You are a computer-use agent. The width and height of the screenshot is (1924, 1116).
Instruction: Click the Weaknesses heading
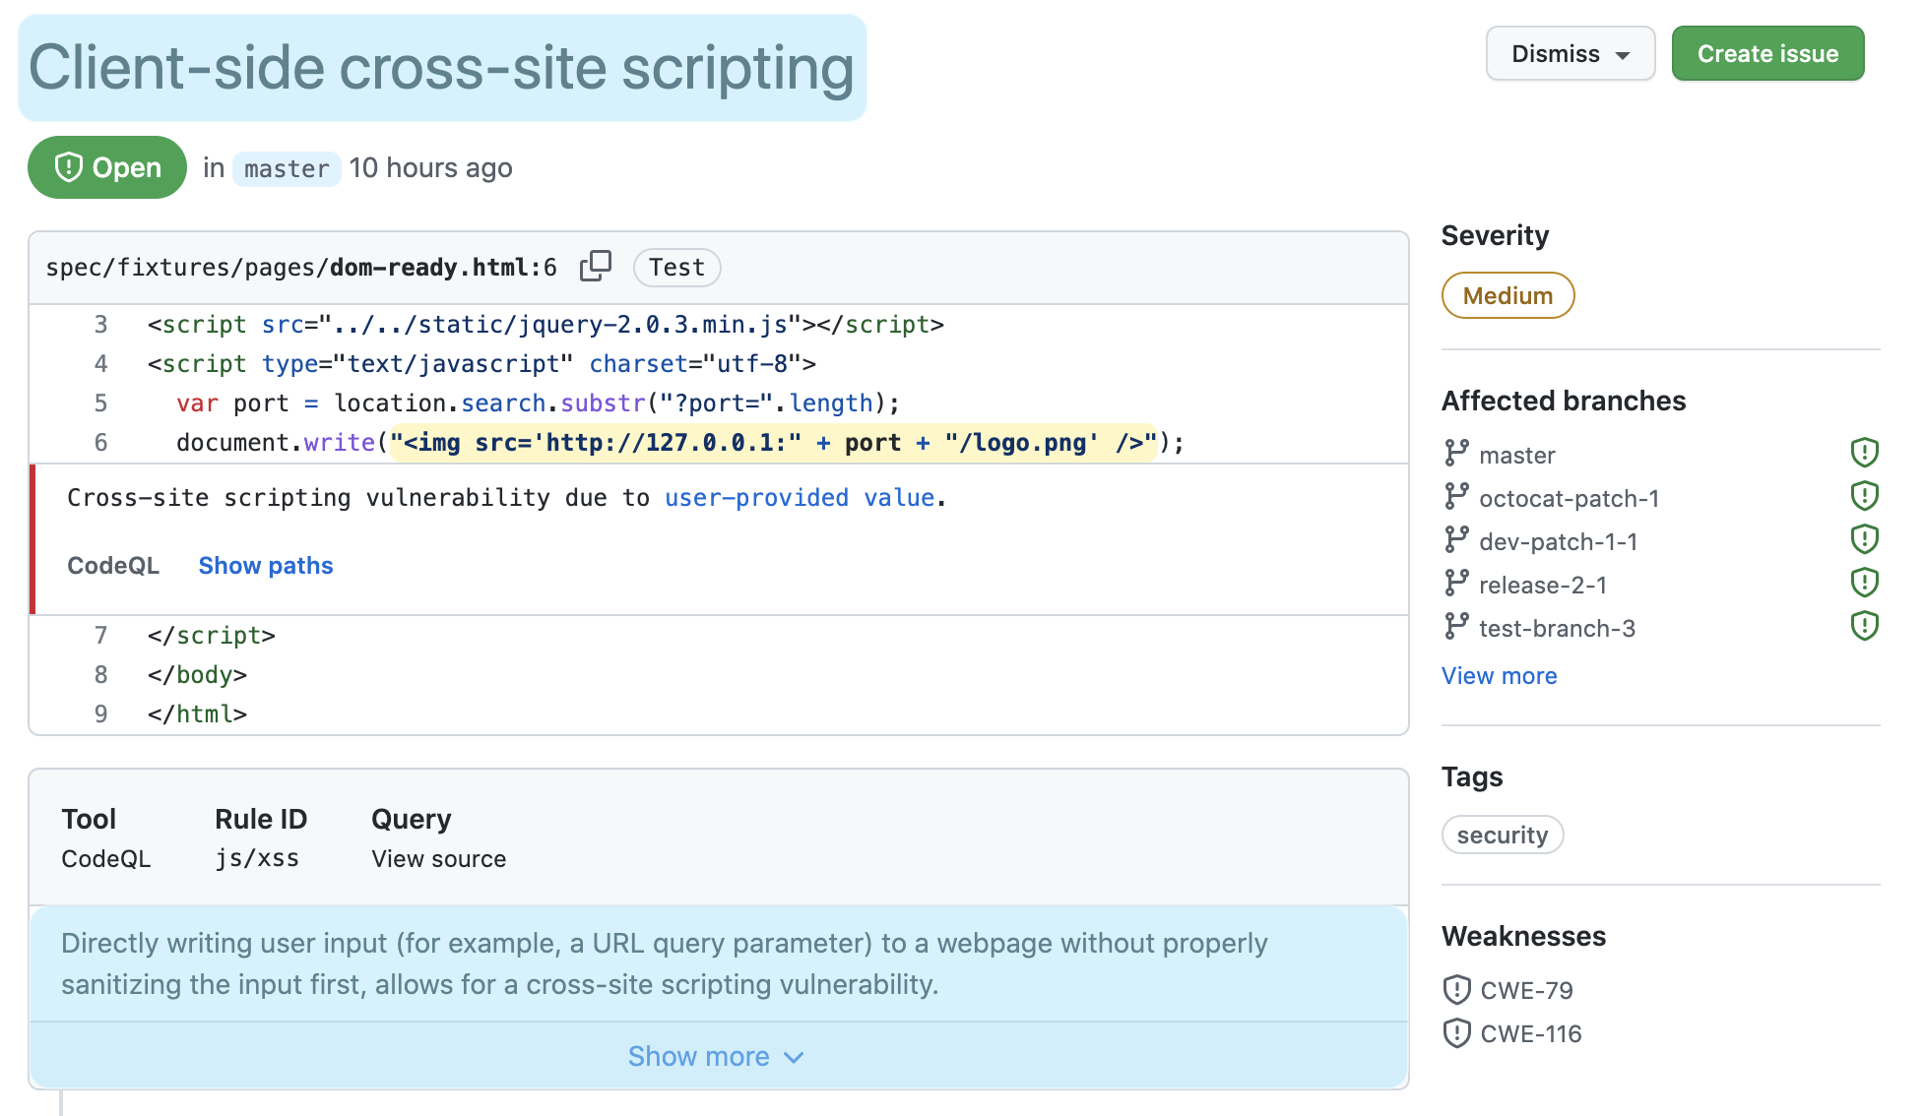tap(1523, 936)
